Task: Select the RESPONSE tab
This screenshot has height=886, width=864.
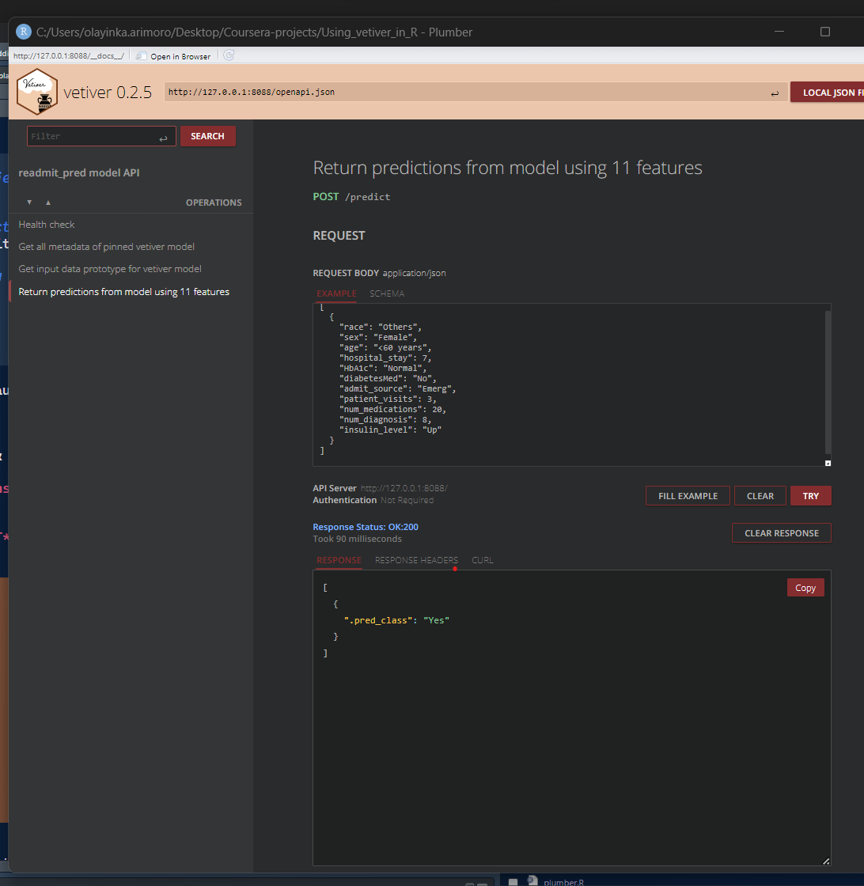Action: point(339,560)
